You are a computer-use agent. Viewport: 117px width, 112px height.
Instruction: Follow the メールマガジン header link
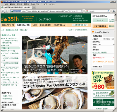click(x=79, y=18)
